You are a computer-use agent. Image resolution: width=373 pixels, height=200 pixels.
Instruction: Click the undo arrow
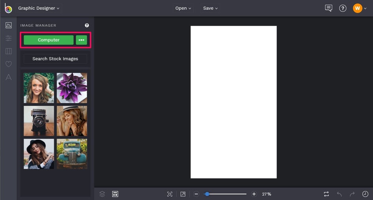point(339,194)
